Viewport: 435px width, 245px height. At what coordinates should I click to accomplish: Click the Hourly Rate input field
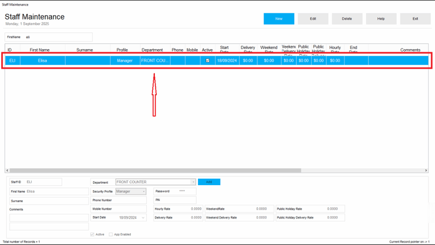pyautogui.click(x=178, y=209)
